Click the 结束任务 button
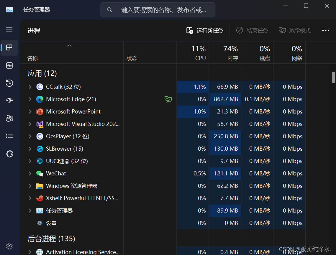 [252, 30]
